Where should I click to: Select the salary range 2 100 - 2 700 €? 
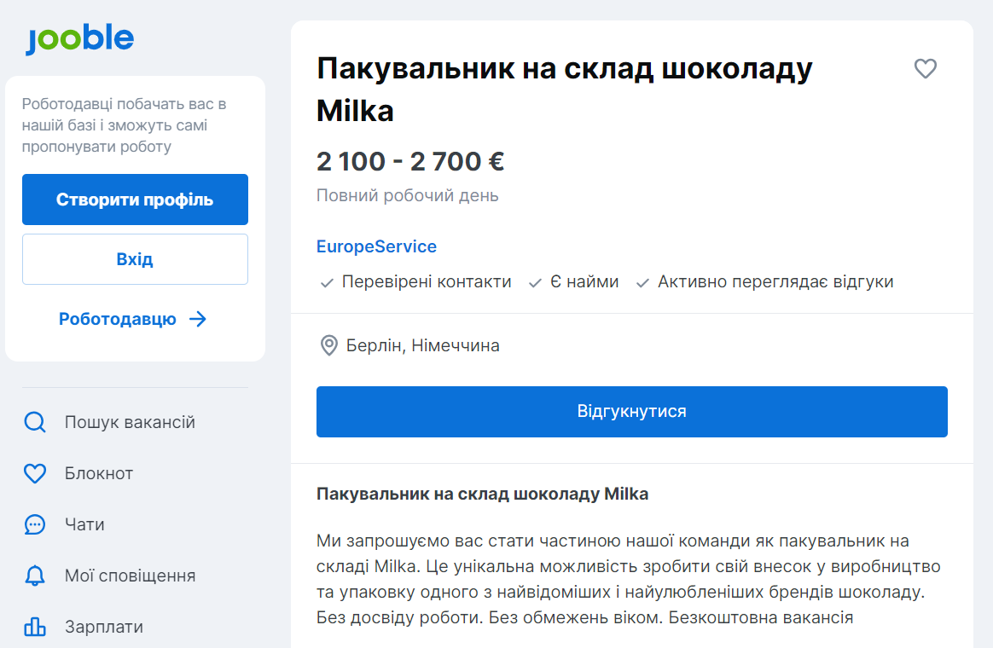[410, 160]
